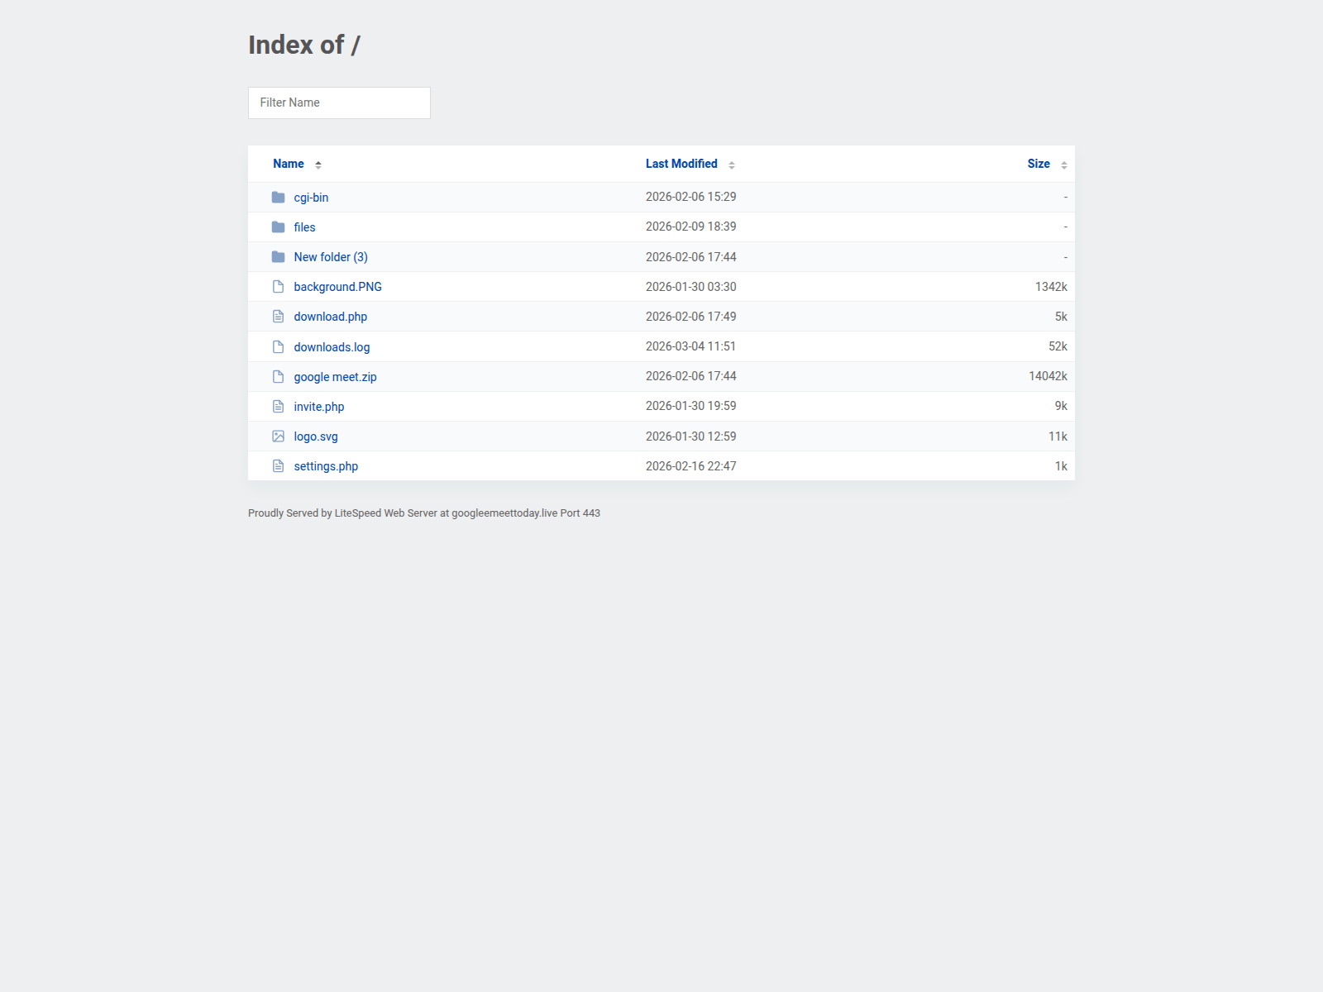Viewport: 1323px width, 992px height.
Task: Click the downloads.log file icon
Action: pos(278,346)
